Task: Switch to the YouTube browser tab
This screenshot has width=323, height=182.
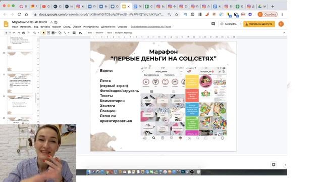Action: 46,7
